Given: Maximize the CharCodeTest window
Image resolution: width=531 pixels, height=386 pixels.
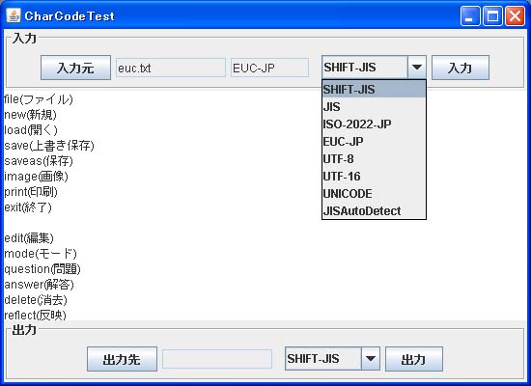Looking at the screenshot, I should tap(492, 15).
